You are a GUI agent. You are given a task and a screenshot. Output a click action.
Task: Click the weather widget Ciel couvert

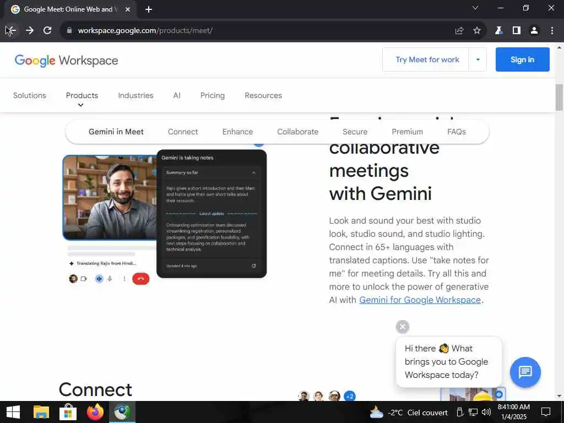click(x=409, y=413)
